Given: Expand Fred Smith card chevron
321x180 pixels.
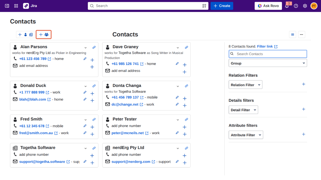Looking at the screenshot, I should point(86,120).
